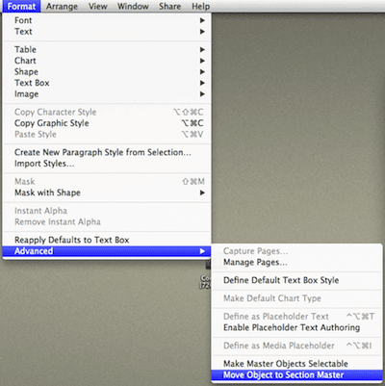Screen dimensions: 385x386
Task: Expand the Mask with Shape submenu
Action: tap(107, 193)
